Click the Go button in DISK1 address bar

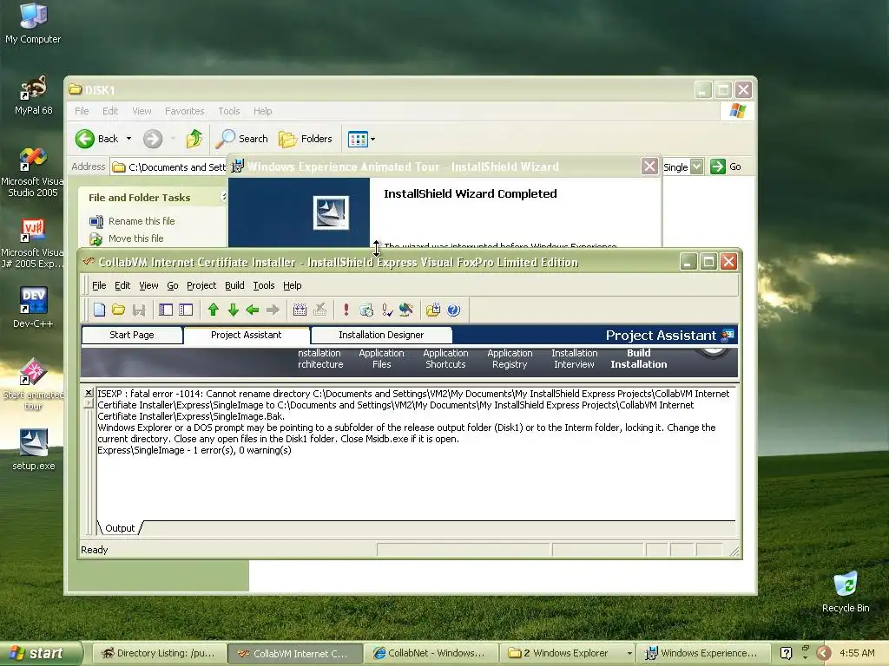point(726,166)
